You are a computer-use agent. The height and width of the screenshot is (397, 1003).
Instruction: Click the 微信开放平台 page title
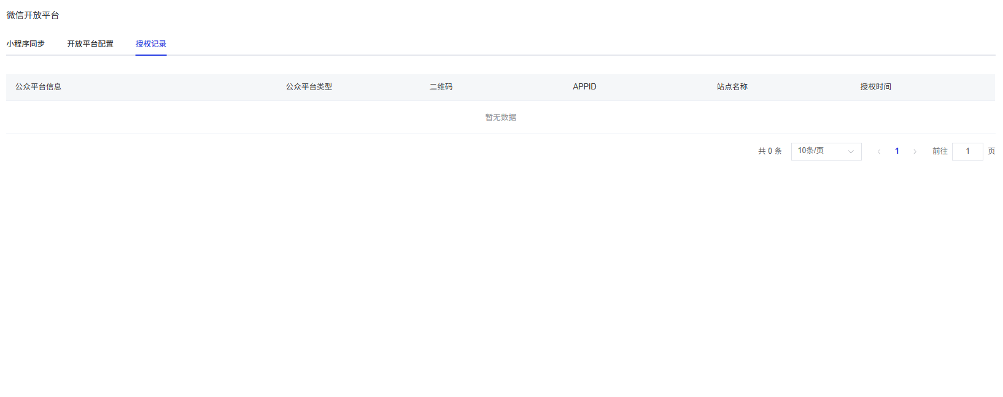[x=33, y=15]
